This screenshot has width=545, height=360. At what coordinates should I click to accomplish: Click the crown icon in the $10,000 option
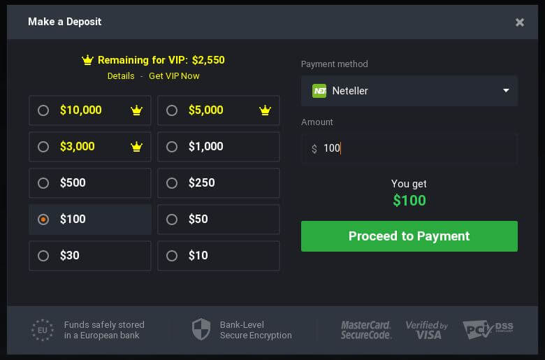click(x=136, y=110)
